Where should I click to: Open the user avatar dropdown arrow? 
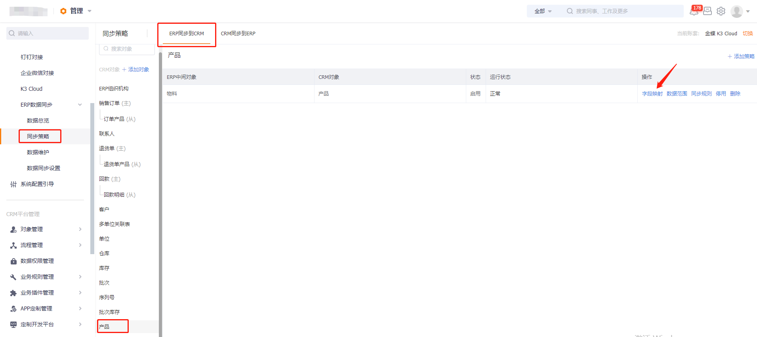click(x=748, y=11)
